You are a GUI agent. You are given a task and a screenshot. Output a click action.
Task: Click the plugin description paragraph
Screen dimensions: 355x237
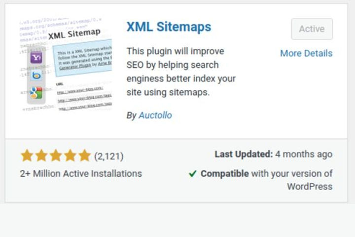pyautogui.click(x=181, y=72)
